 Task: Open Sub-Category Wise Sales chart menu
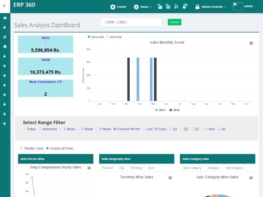click(x=251, y=178)
